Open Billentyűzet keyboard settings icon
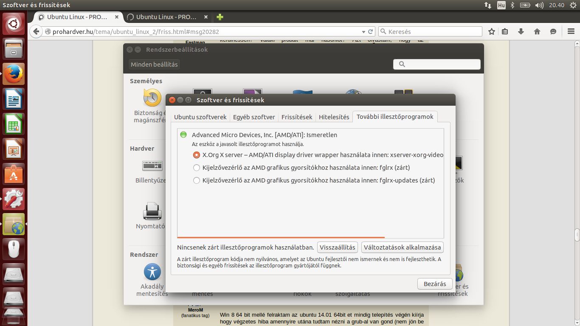 (x=152, y=166)
